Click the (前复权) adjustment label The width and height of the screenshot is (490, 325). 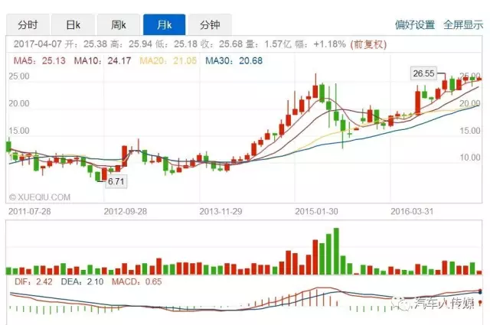click(368, 44)
